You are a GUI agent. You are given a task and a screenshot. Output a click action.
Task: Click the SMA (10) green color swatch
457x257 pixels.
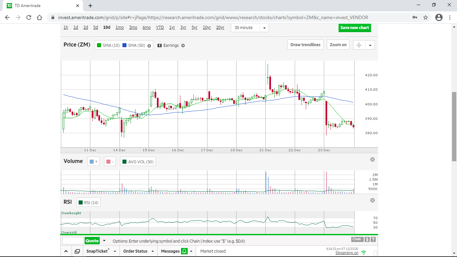(x=99, y=46)
